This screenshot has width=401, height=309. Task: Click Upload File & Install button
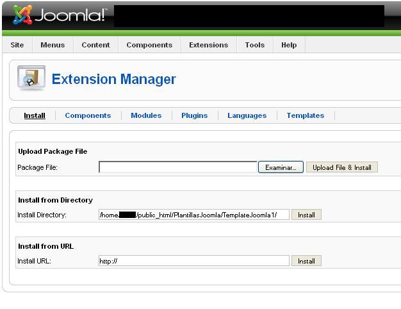coord(342,167)
